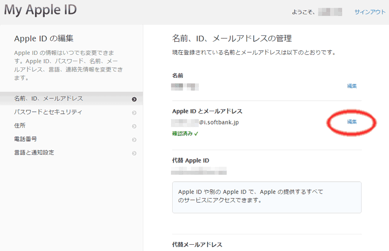This screenshot has width=389, height=251.
Task: Click the chevron icon next to パスワードとセキュリティ
Action: coord(134,113)
